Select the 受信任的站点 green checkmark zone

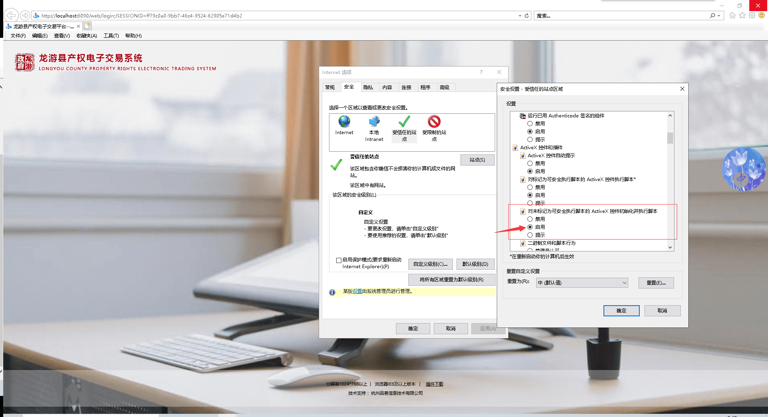(404, 122)
